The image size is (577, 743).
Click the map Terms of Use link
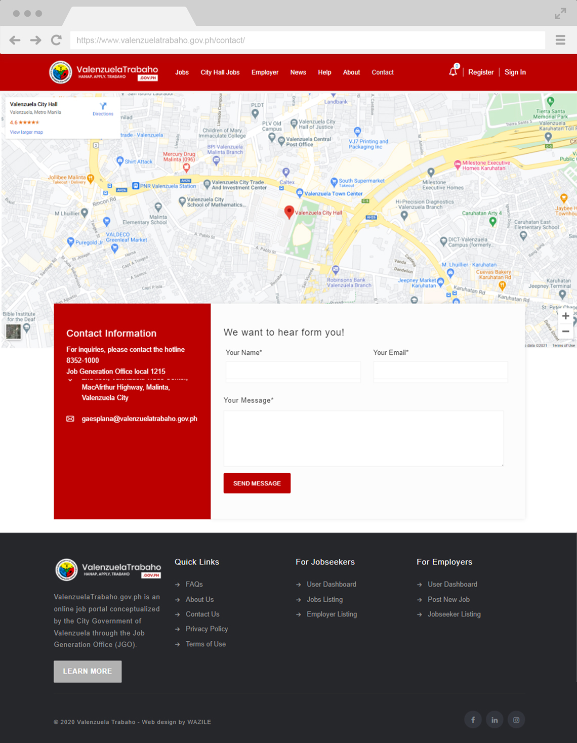(563, 346)
